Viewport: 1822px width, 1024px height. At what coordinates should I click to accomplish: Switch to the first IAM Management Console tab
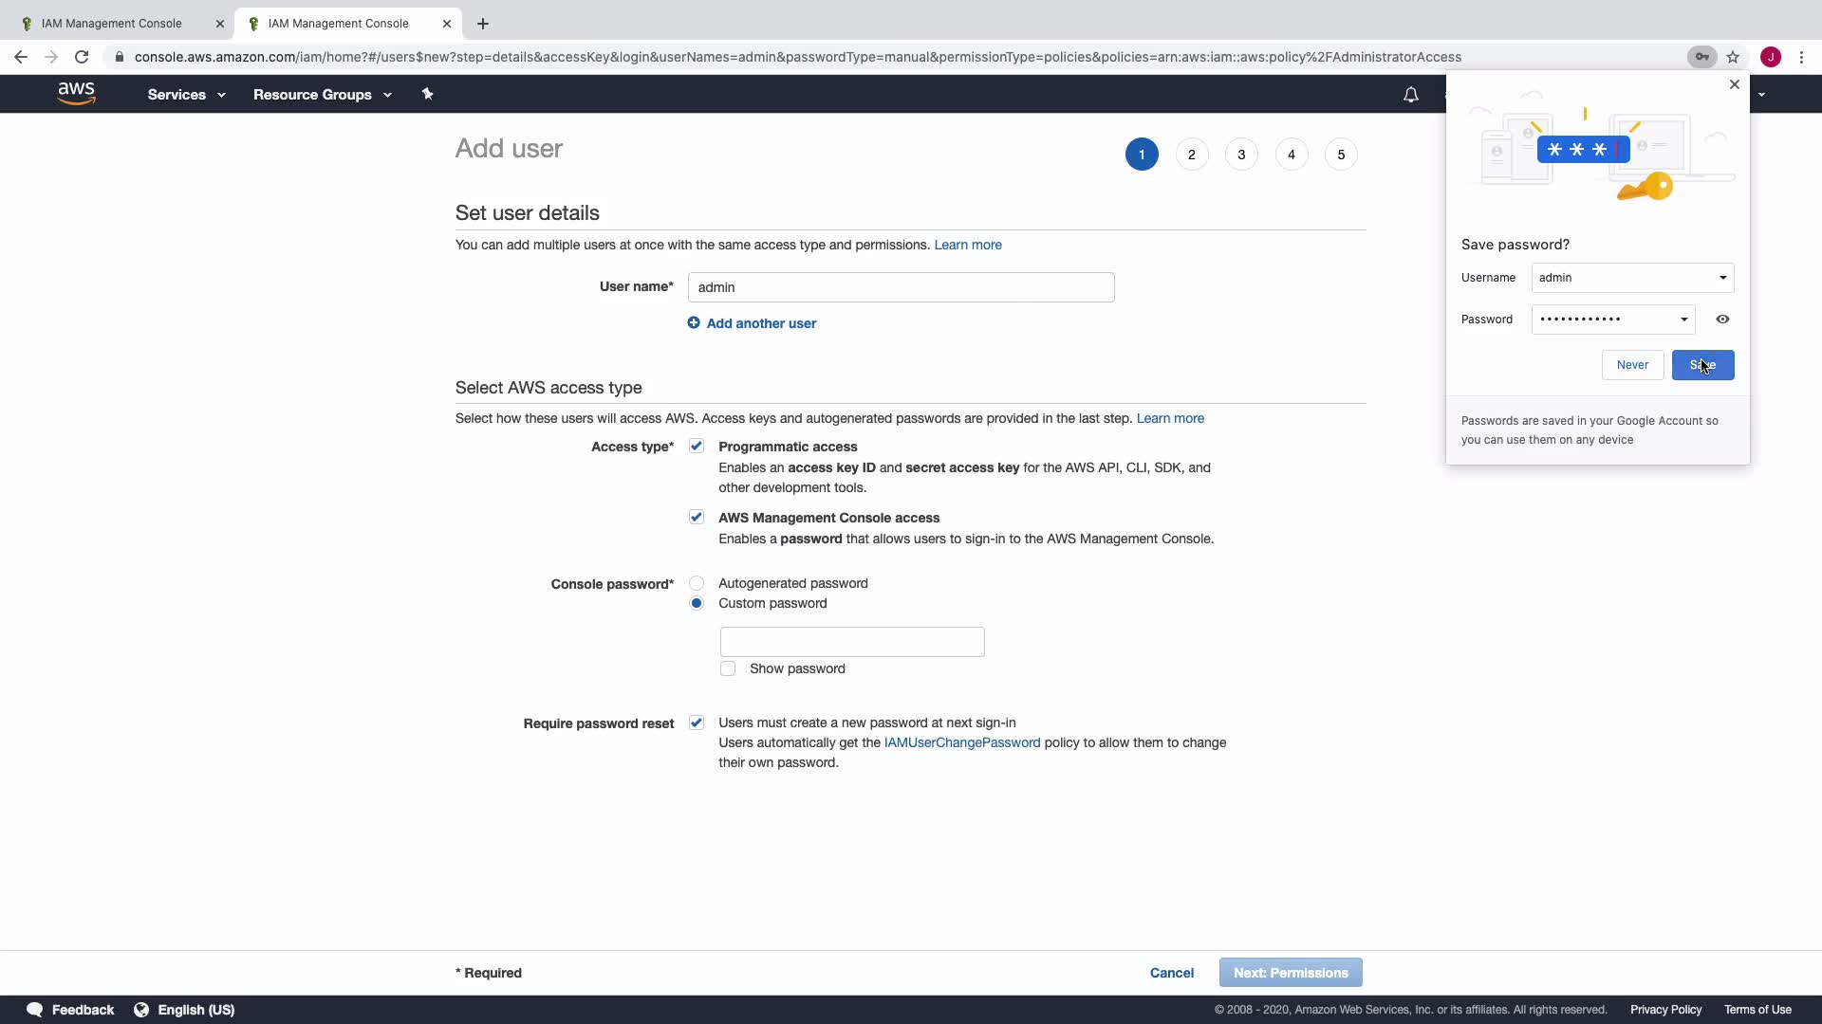(x=112, y=24)
